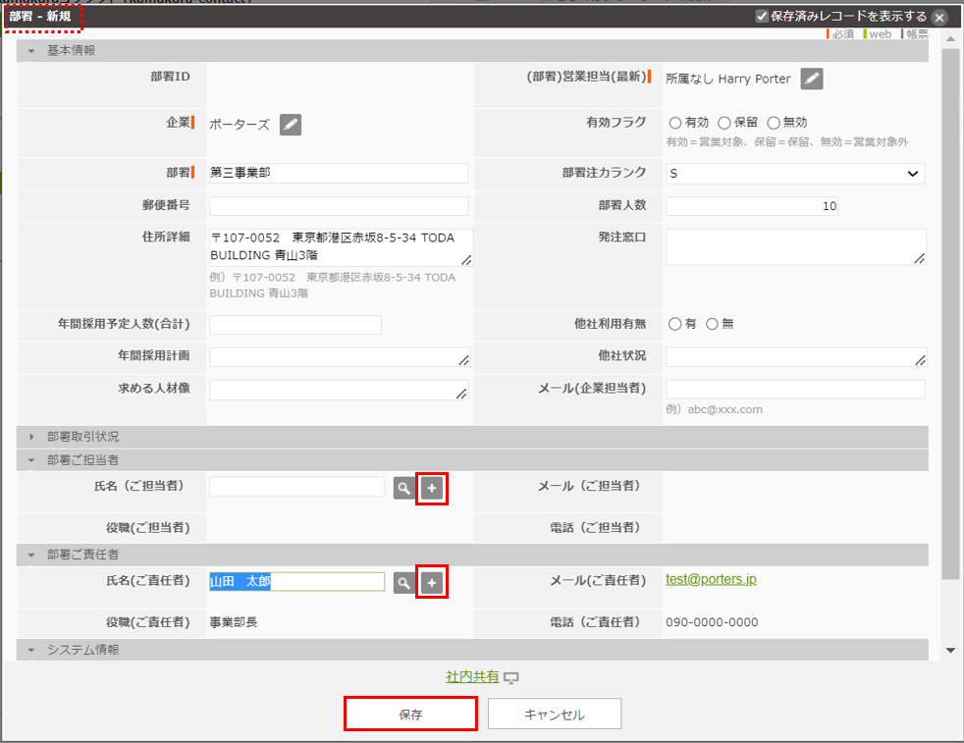The height and width of the screenshot is (743, 964).
Task: Collapse the 基本情報 section
Action: [x=71, y=51]
